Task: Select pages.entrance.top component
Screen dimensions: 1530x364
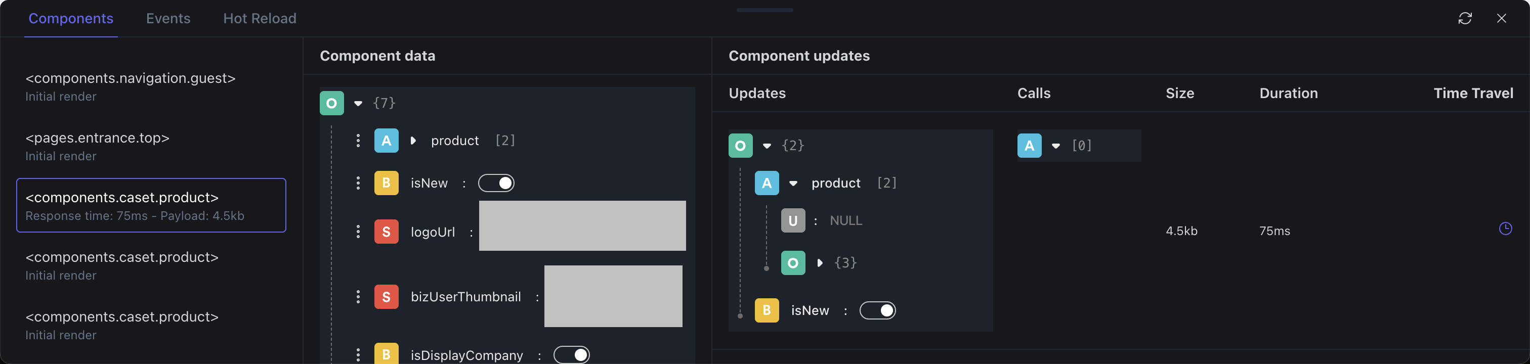Action: pos(151,146)
